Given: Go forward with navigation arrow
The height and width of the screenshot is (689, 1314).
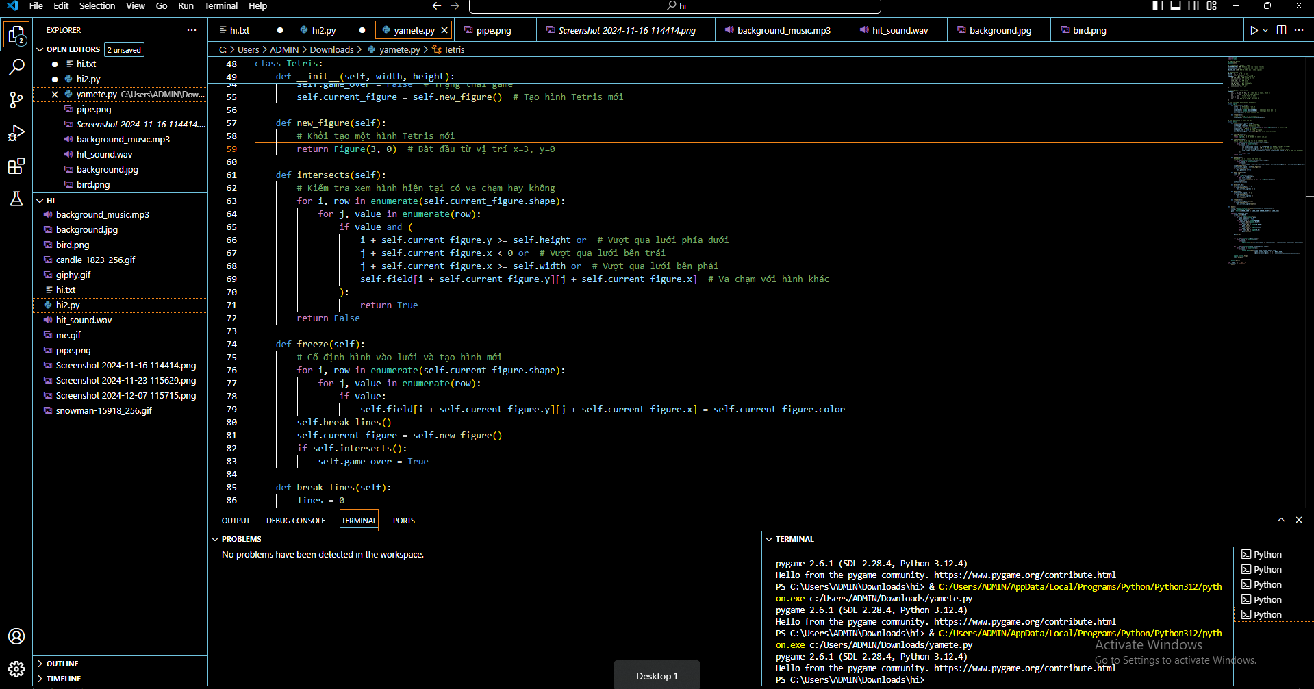Looking at the screenshot, I should point(455,6).
